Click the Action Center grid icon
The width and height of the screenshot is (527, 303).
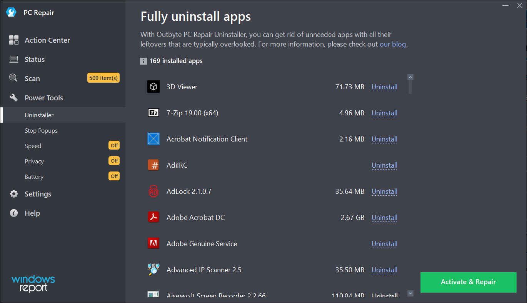coord(14,40)
